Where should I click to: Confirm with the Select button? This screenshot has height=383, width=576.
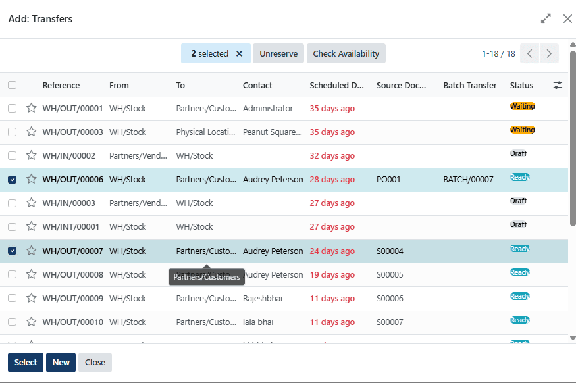pos(26,363)
